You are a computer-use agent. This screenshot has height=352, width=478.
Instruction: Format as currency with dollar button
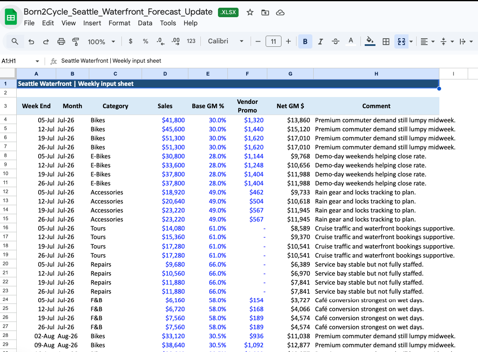[x=130, y=41]
